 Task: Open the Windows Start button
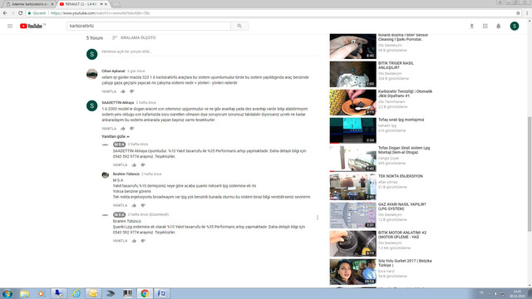pyautogui.click(x=7, y=293)
